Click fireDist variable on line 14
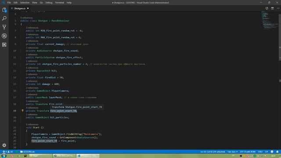Image resolution: width=281 pixels, height=158 pixels. (50, 77)
